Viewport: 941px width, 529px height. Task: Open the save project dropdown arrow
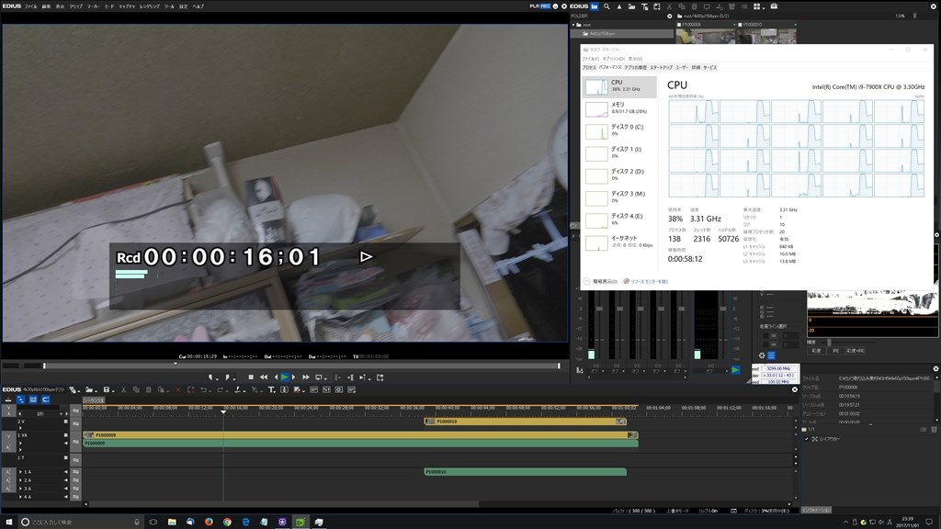pyautogui.click(x=113, y=391)
